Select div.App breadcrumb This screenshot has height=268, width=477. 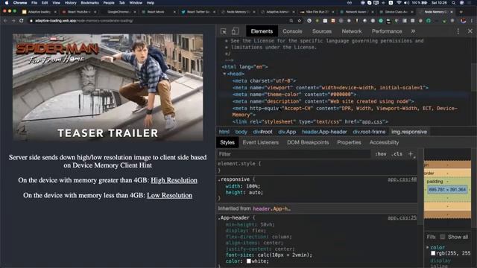click(287, 132)
